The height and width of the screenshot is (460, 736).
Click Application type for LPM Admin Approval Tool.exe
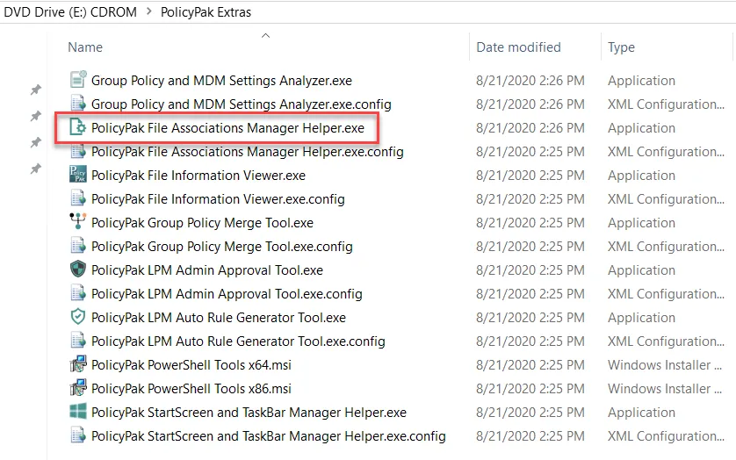pyautogui.click(x=641, y=271)
